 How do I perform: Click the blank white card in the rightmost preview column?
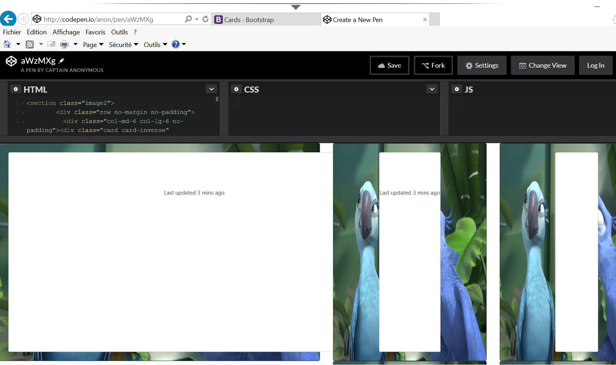(x=577, y=252)
